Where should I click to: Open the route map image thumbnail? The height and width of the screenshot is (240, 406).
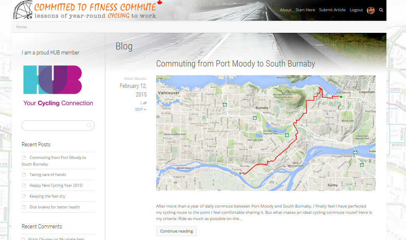[266, 133]
